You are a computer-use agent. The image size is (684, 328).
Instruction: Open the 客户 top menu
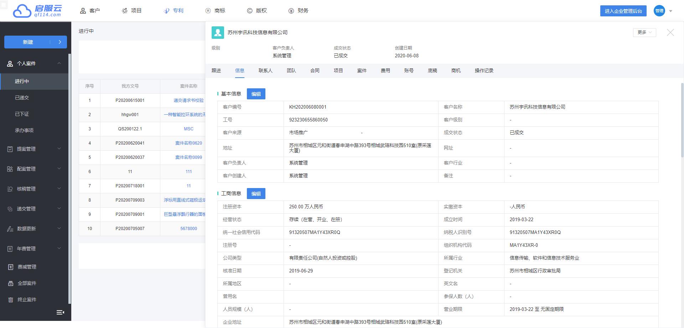tap(90, 11)
